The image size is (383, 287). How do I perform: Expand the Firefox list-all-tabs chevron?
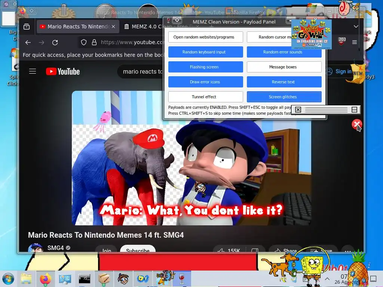[x=356, y=27]
